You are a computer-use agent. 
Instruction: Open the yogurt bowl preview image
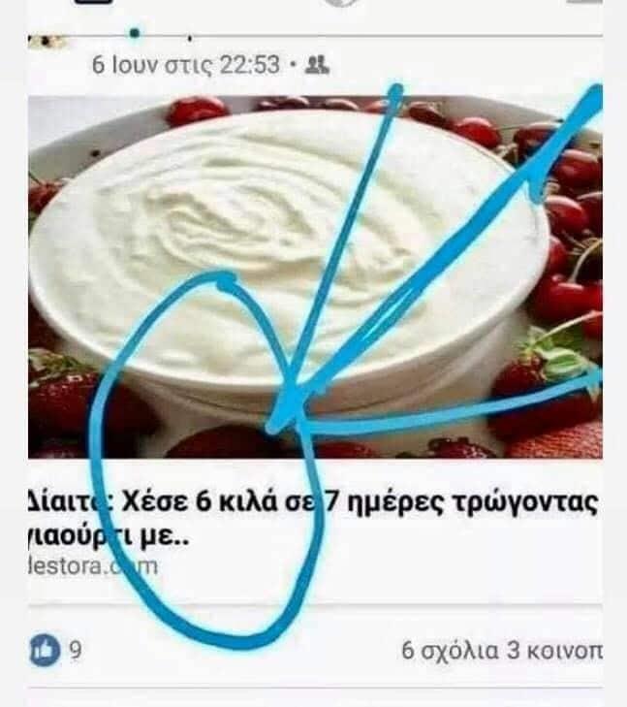(315, 276)
